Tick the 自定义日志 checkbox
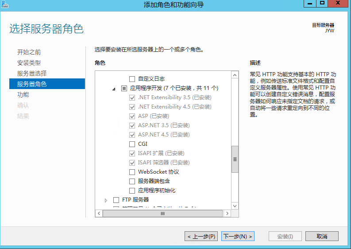 point(132,79)
